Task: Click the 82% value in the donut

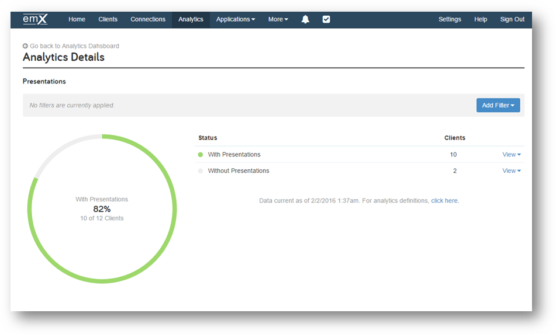Action: (x=102, y=209)
